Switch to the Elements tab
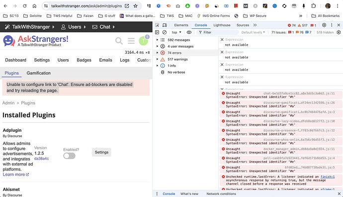The height and width of the screenshot is (197, 343). coord(181,25)
